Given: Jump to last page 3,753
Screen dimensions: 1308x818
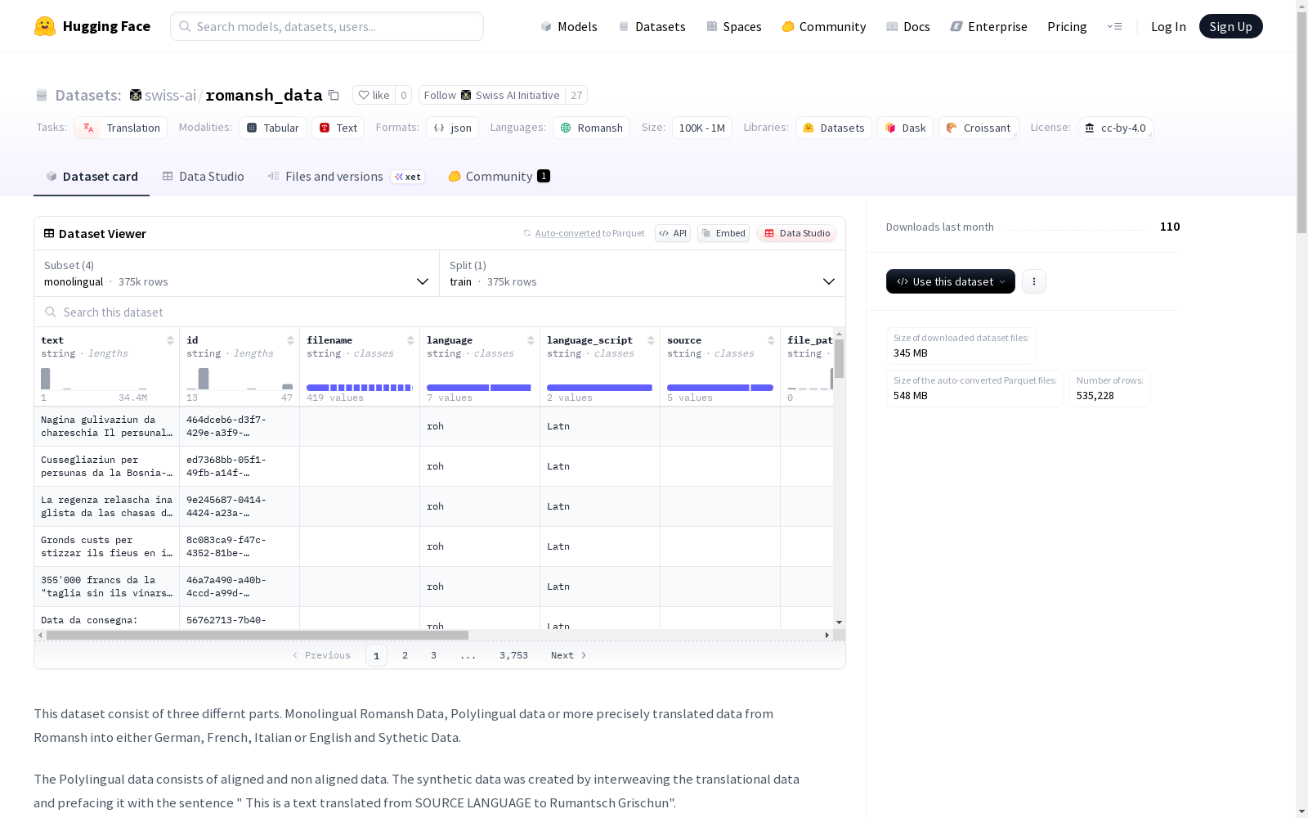Looking at the screenshot, I should (514, 655).
